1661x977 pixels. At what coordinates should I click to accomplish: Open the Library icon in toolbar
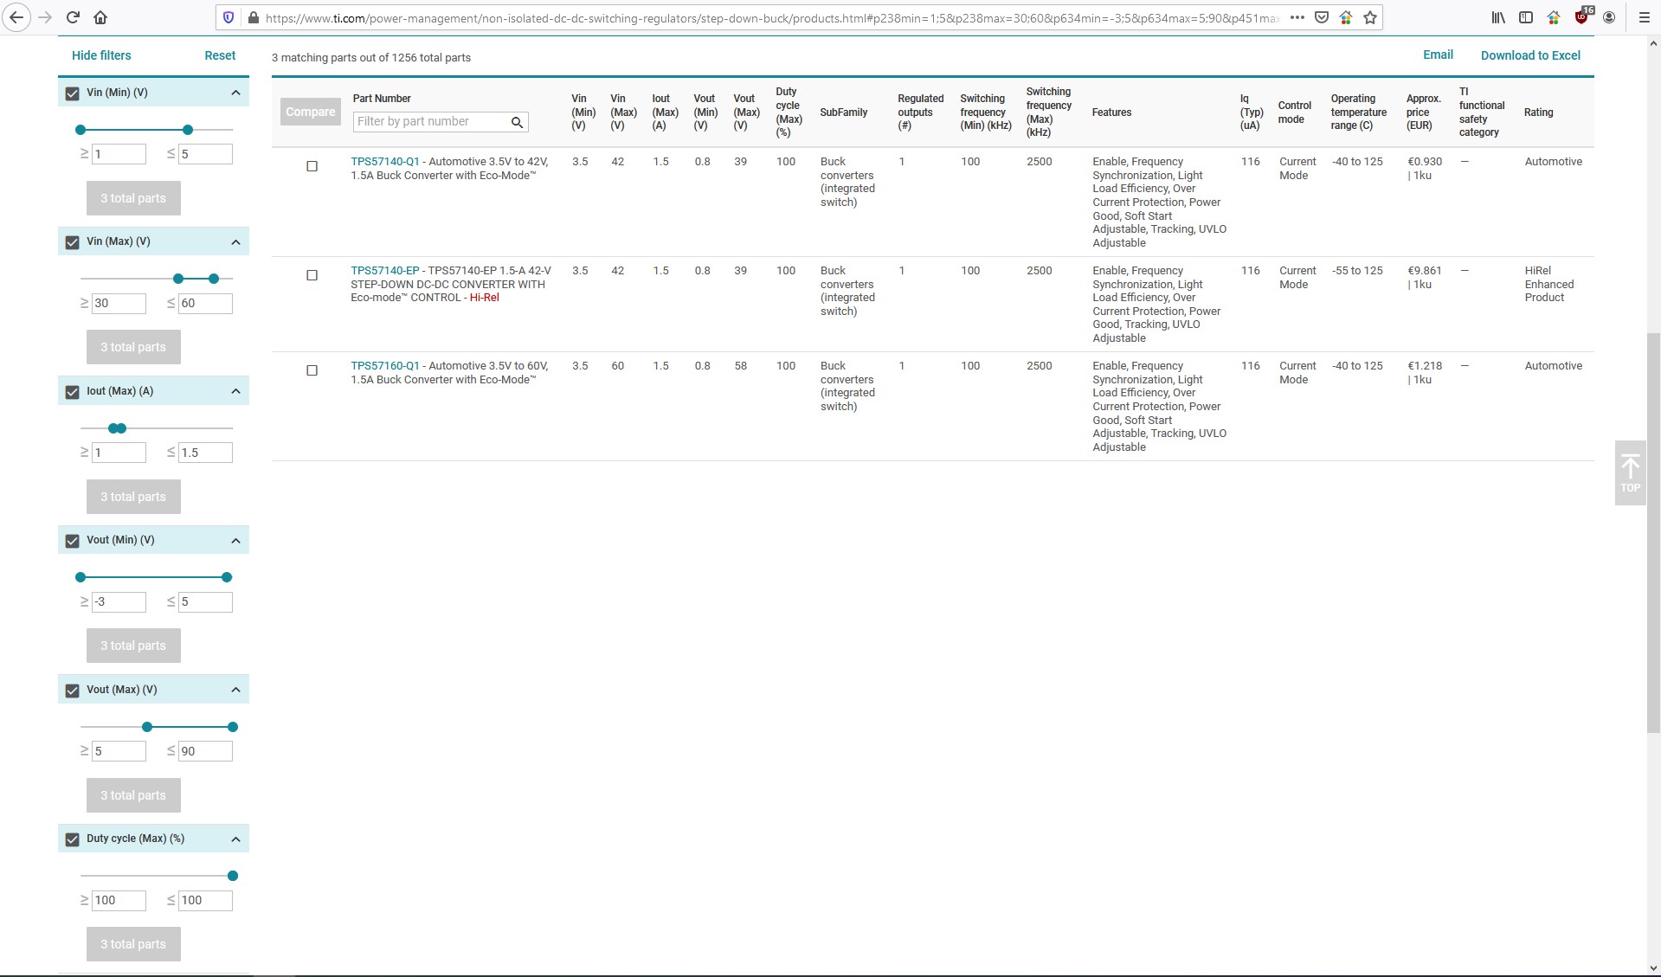[1498, 17]
